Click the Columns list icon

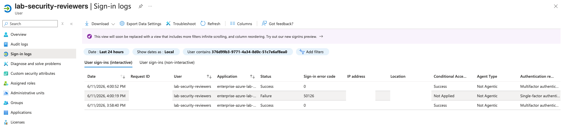coord(233,23)
